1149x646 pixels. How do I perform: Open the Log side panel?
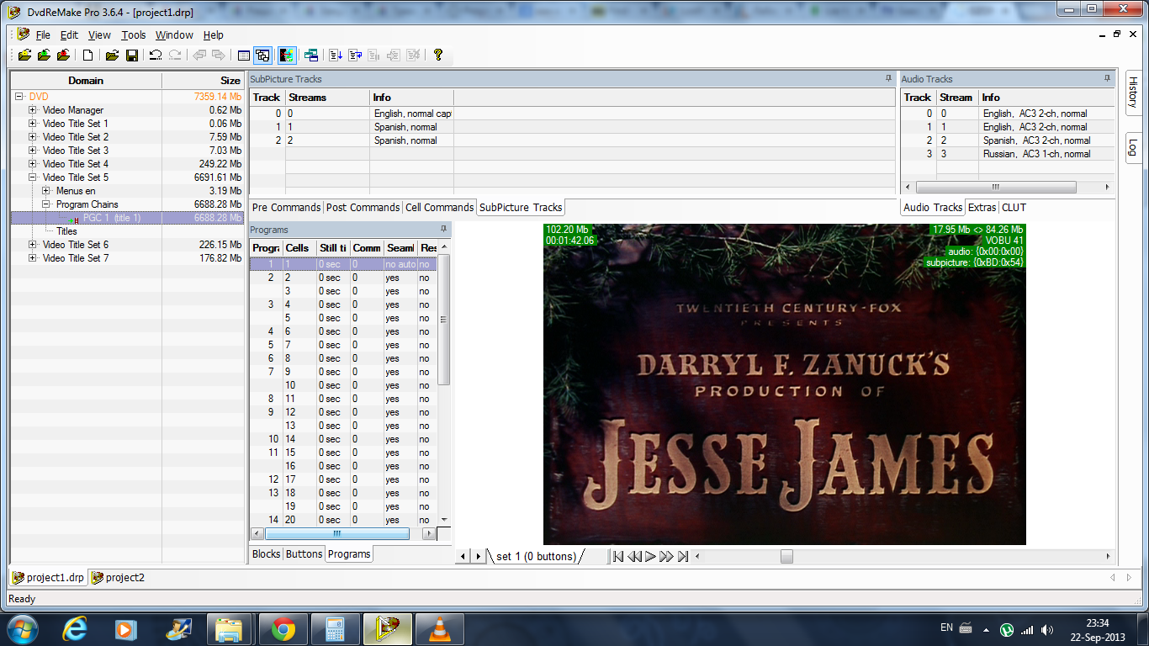1133,147
